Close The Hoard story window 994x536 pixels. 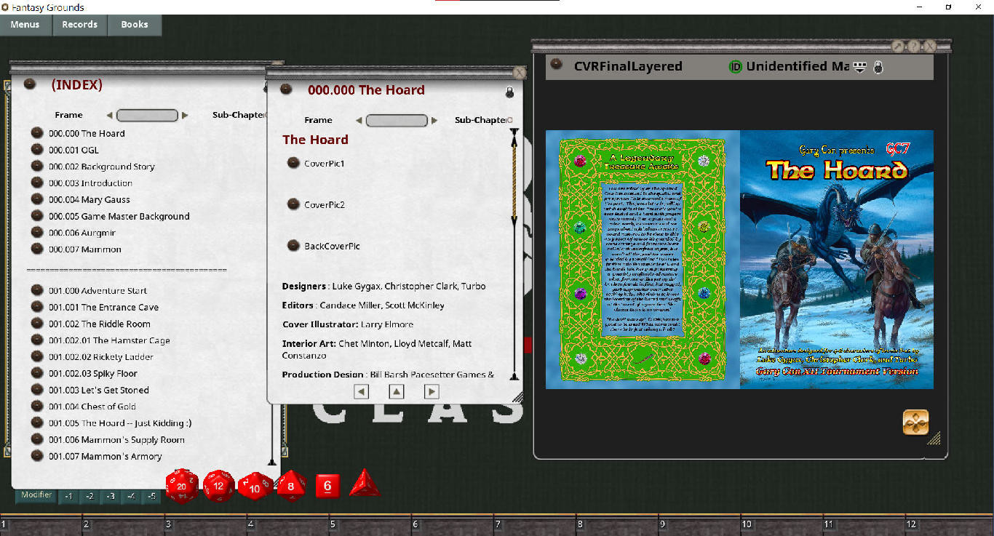[519, 73]
